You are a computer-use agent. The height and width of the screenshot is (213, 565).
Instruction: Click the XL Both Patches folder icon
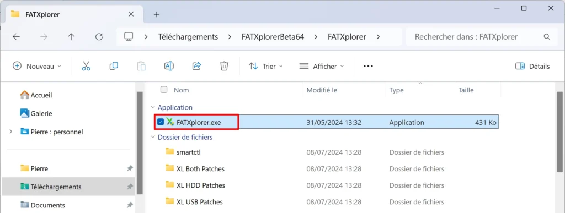tap(170, 168)
